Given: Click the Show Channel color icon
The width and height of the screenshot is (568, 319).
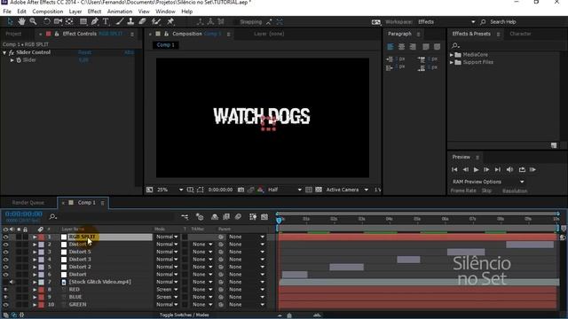Looking at the screenshot, I should click(260, 190).
